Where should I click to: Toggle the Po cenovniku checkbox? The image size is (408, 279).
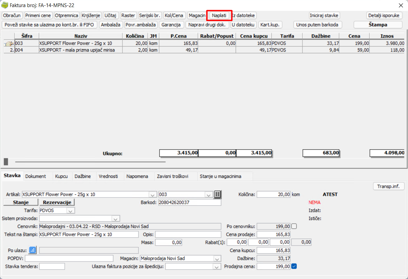pyautogui.click(x=294, y=226)
